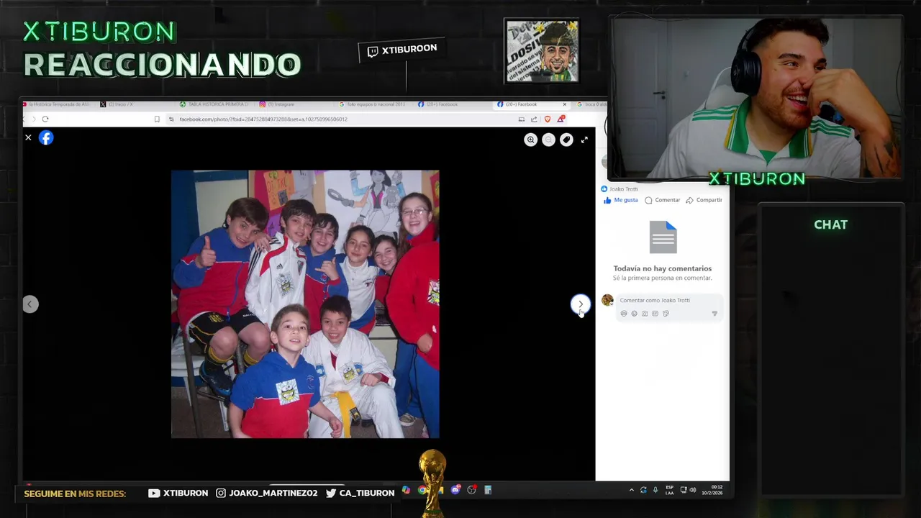The height and width of the screenshot is (518, 921).
Task: Click the cast screen icon in the address bar
Action: coord(522,119)
